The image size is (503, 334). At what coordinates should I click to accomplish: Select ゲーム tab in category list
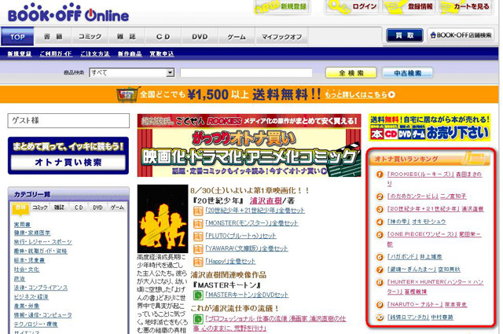(x=117, y=207)
